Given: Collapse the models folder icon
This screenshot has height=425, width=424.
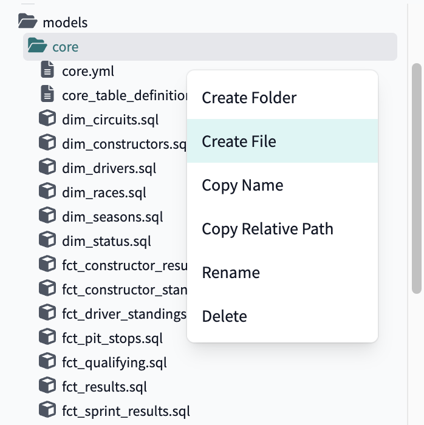Looking at the screenshot, I should pos(27,21).
